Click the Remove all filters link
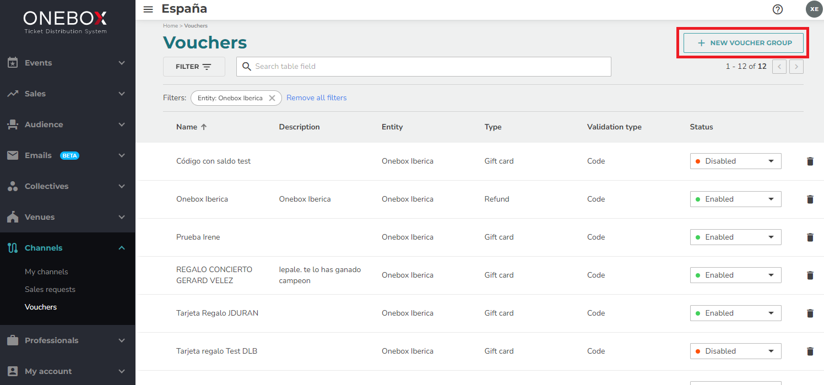This screenshot has height=385, width=824. pyautogui.click(x=317, y=97)
